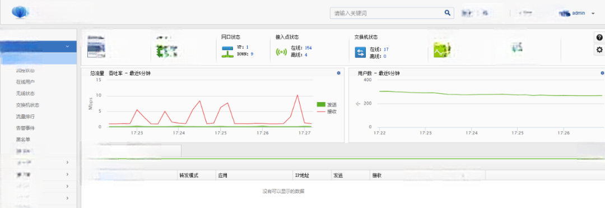605x208 pixels.
Task: Click the 网口状态 network port icon
Action: point(227,52)
